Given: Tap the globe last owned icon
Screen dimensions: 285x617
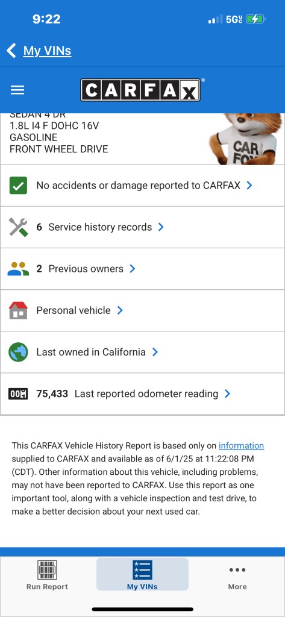Looking at the screenshot, I should (18, 352).
